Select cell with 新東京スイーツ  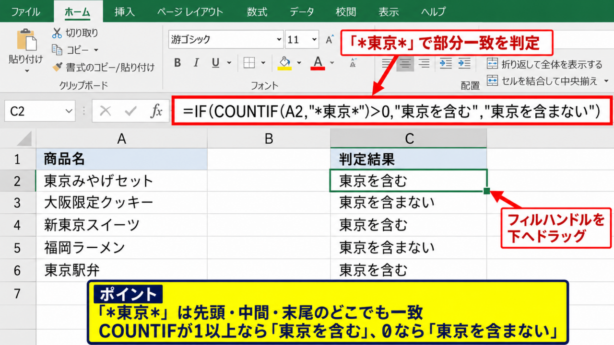tap(121, 225)
